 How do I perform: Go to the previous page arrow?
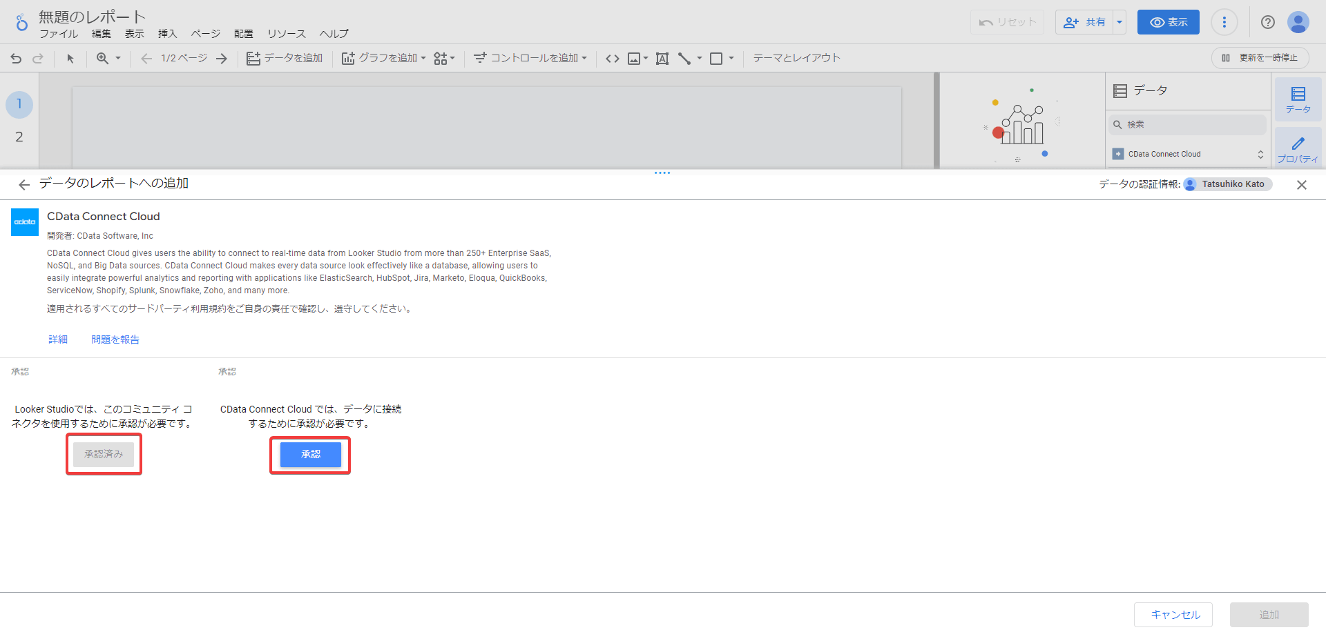146,59
